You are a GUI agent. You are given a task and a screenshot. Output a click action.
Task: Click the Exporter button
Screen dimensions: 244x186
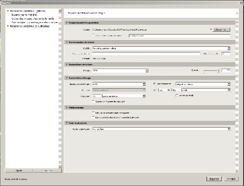pos(214,179)
